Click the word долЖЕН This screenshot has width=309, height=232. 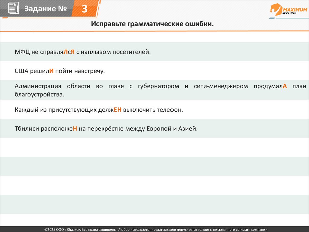(110, 110)
